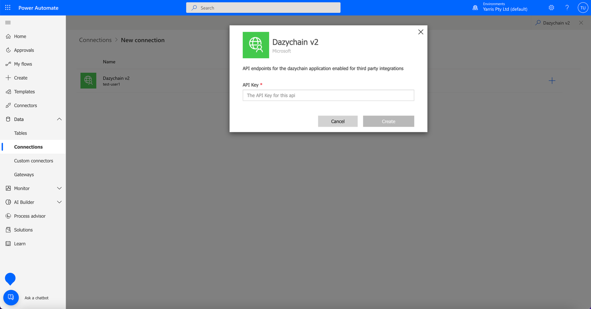Click the help question mark icon
Image resolution: width=591 pixels, height=309 pixels.
[567, 7]
